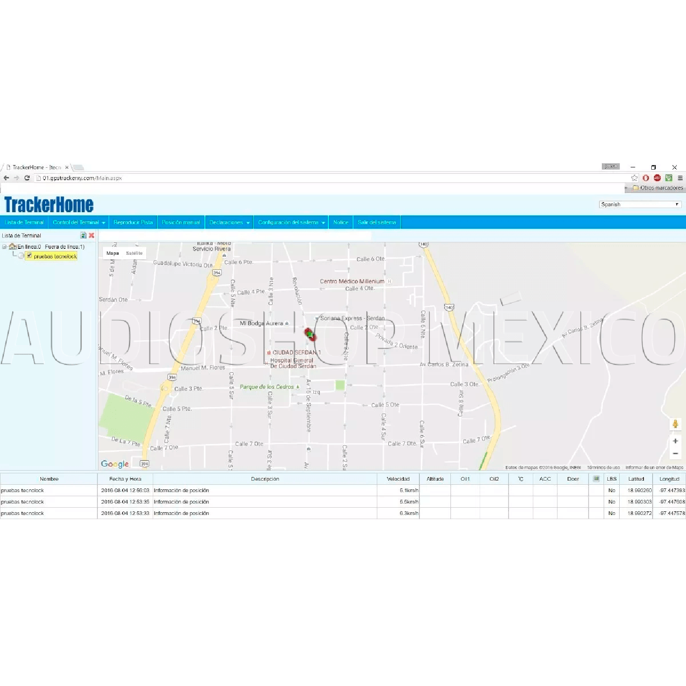The width and height of the screenshot is (686, 686).
Task: Open Posición manual menu item
Action: (x=181, y=222)
